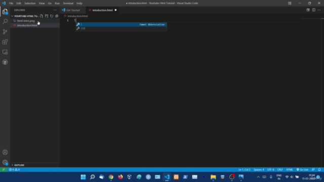324x182 pixels.
Task: Open the GitHub view in activity bar
Action: 5,62
